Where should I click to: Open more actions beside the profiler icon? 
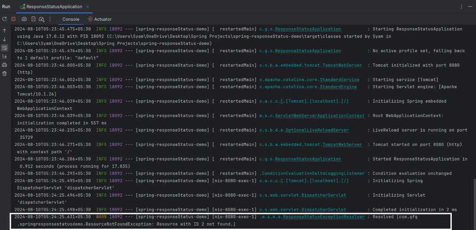point(50,19)
